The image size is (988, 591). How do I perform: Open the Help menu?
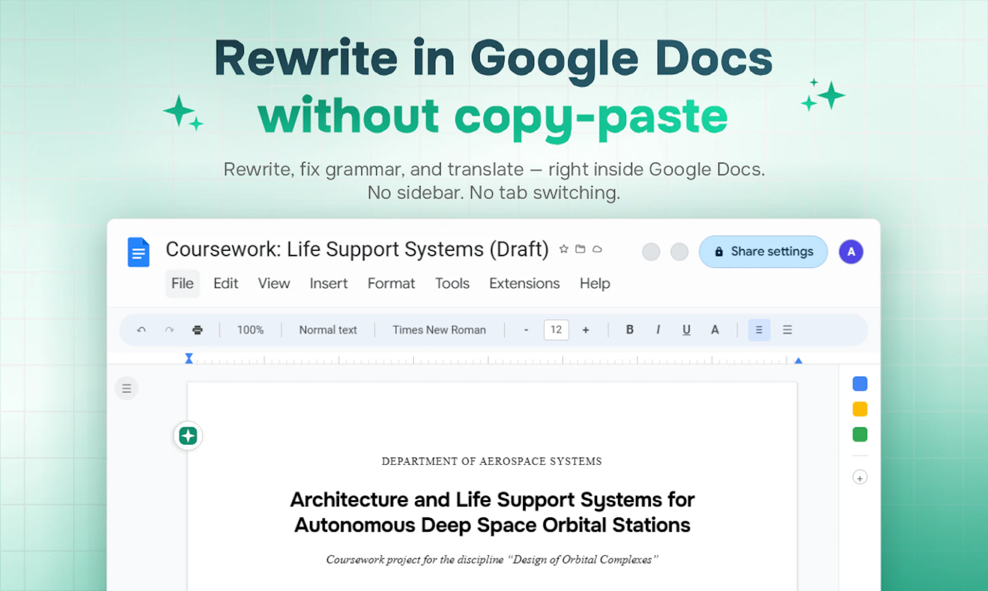click(x=595, y=283)
